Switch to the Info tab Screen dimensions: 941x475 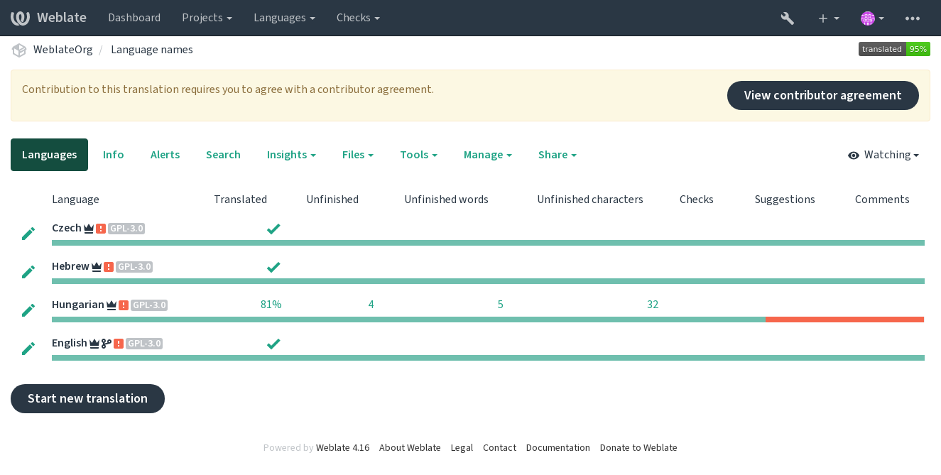[x=113, y=155]
